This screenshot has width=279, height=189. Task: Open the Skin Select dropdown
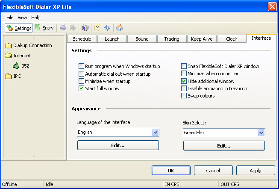(x=261, y=133)
